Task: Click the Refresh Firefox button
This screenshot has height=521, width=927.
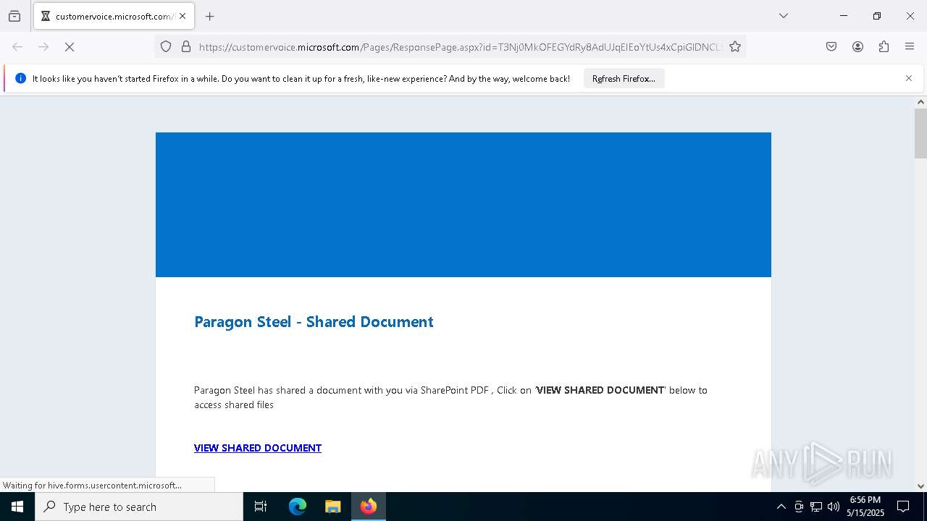Action: click(x=624, y=79)
